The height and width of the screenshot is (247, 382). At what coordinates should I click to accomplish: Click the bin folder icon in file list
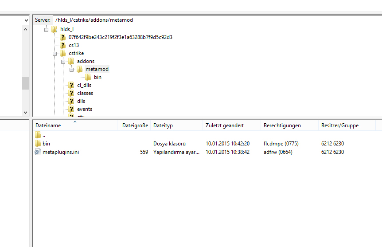(38, 144)
